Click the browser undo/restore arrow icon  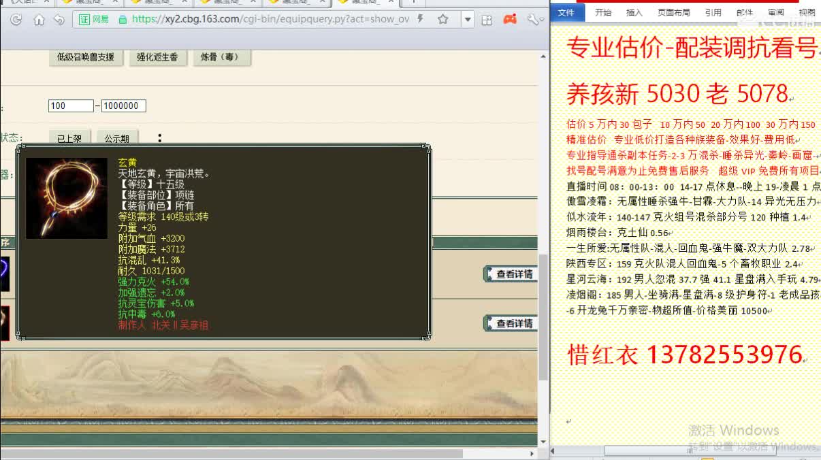(x=59, y=20)
